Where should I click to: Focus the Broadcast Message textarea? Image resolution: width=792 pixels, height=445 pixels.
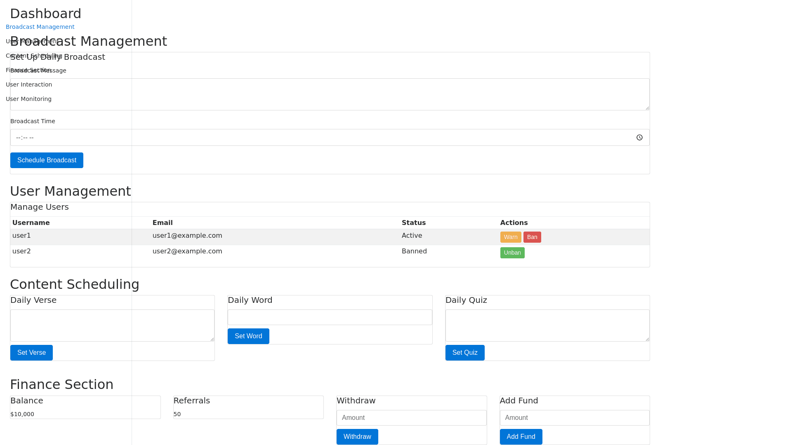(330, 94)
